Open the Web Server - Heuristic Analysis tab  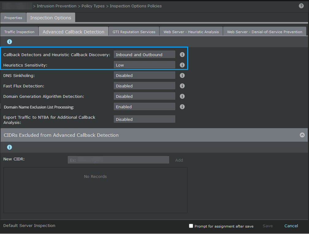[x=191, y=32]
